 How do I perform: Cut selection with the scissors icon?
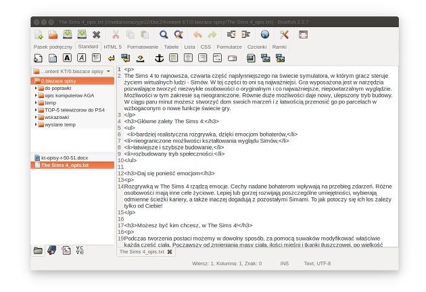[116, 34]
